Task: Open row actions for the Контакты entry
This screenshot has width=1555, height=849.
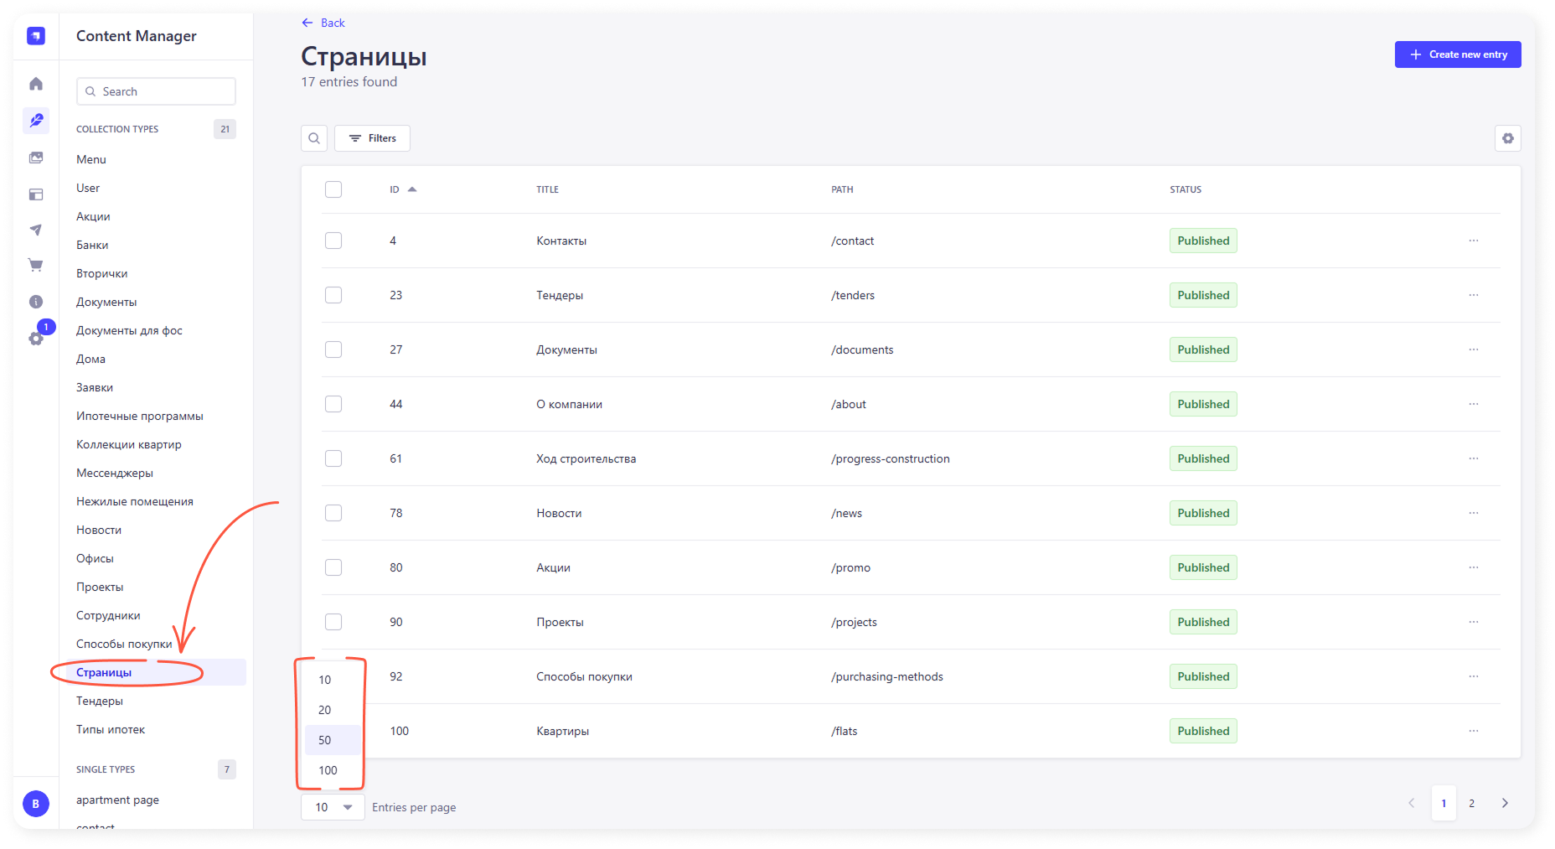Action: (1473, 241)
